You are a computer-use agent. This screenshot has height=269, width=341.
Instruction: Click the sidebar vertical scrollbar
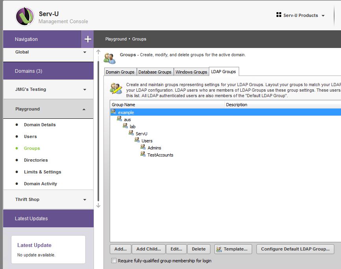[98, 131]
